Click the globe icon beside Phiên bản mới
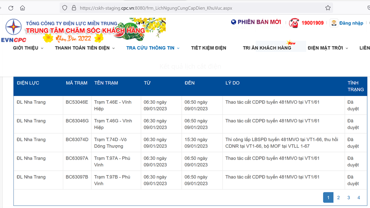370x208 pixels. pos(233,22)
